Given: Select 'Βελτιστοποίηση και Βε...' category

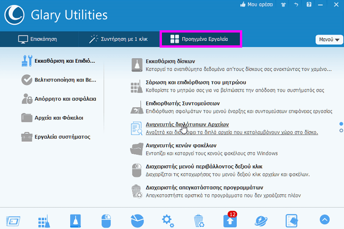Looking at the screenshot, I should 59,80.
